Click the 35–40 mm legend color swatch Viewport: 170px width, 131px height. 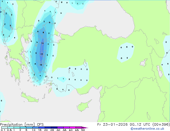pyautogui.click(x=66, y=128)
